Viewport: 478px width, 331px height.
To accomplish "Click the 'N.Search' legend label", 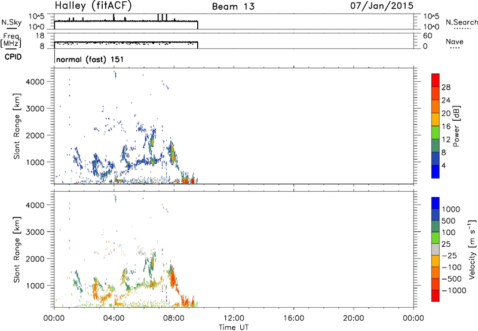I will [461, 22].
